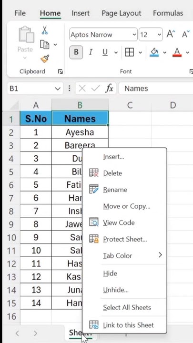This screenshot has height=343, width=193.
Task: Toggle Bold formatting button
Action: [76, 52]
